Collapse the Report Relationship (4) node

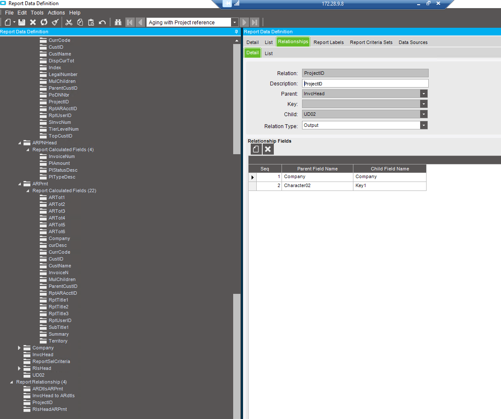(x=12, y=382)
